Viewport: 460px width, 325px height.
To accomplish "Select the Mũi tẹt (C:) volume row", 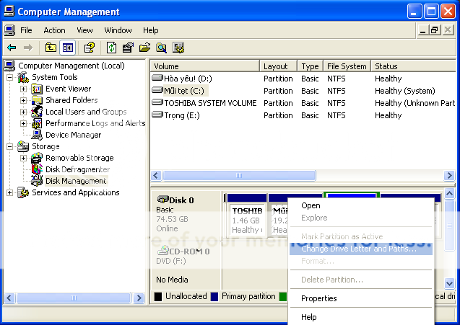I will [x=303, y=91].
